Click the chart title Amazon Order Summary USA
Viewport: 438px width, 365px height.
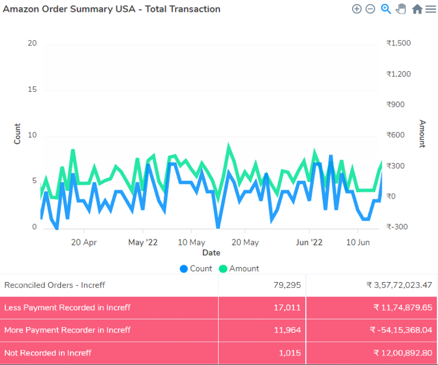point(111,9)
